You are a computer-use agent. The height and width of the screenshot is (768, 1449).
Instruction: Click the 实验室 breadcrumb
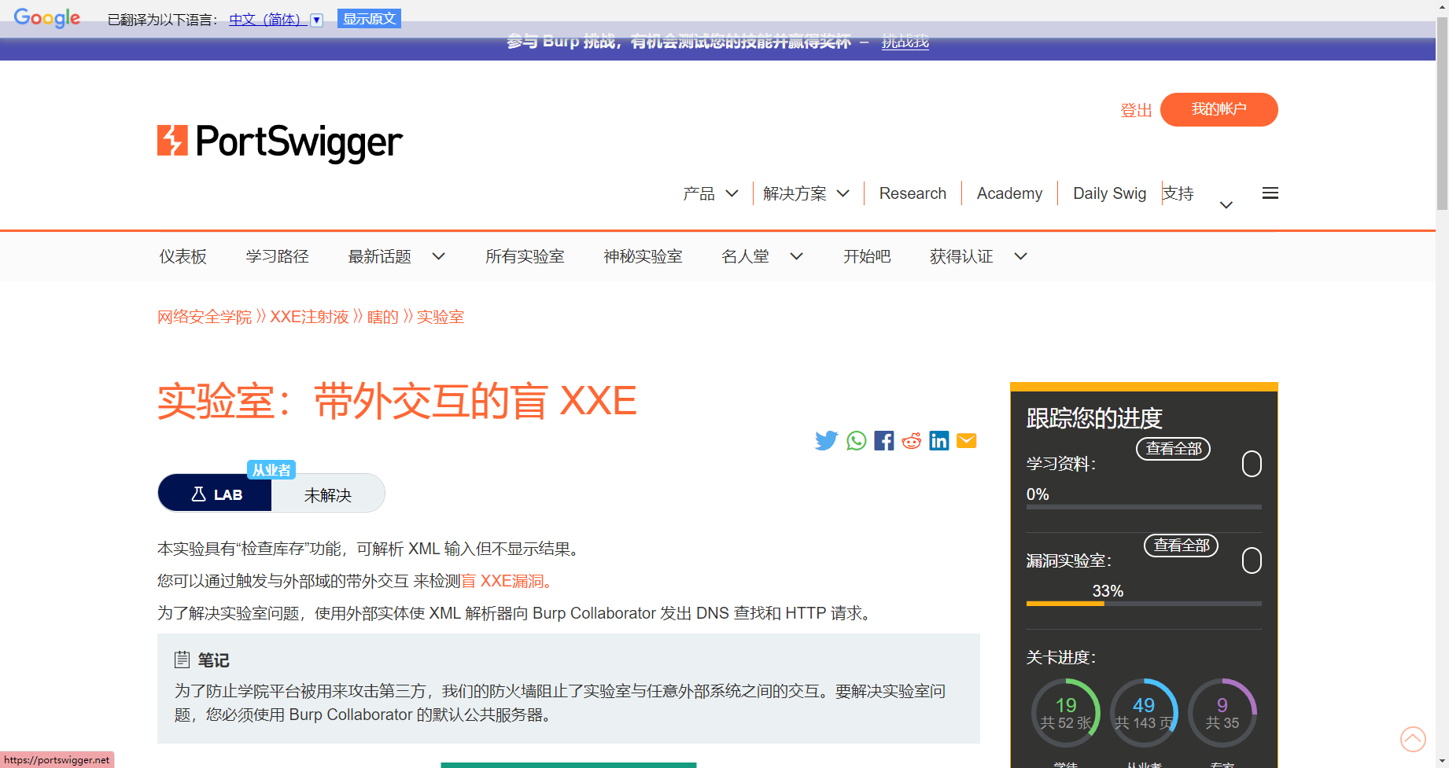(441, 317)
